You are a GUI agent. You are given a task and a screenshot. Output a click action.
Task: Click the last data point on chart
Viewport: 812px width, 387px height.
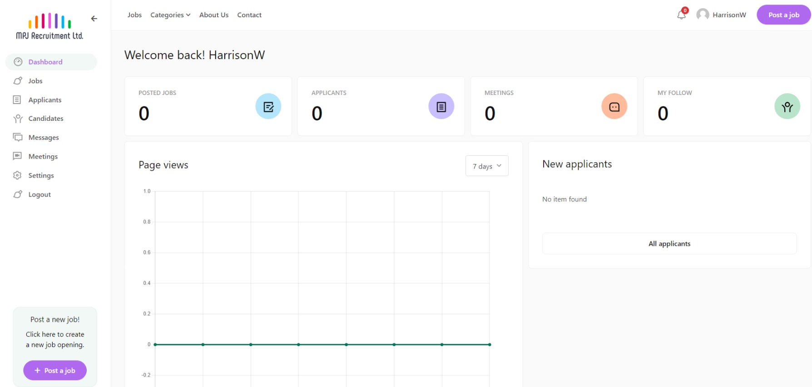click(x=490, y=345)
